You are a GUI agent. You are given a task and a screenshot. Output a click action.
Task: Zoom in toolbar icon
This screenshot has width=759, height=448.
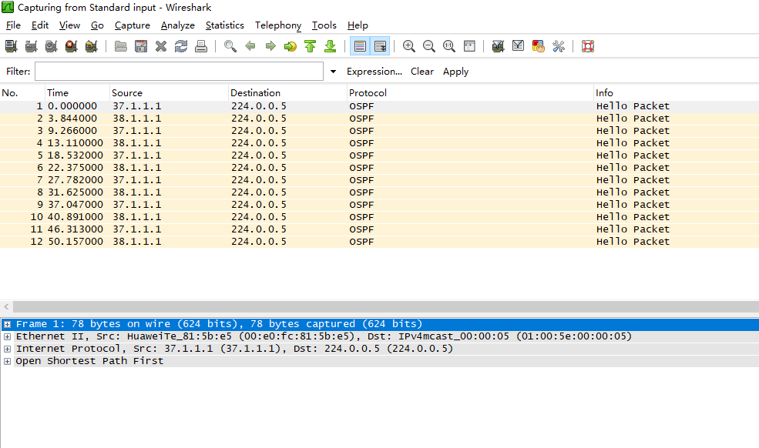pyautogui.click(x=409, y=46)
